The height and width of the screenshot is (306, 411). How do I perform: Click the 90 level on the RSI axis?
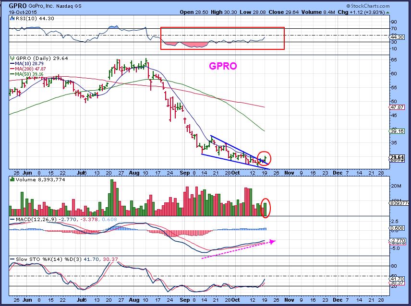[x=394, y=22]
